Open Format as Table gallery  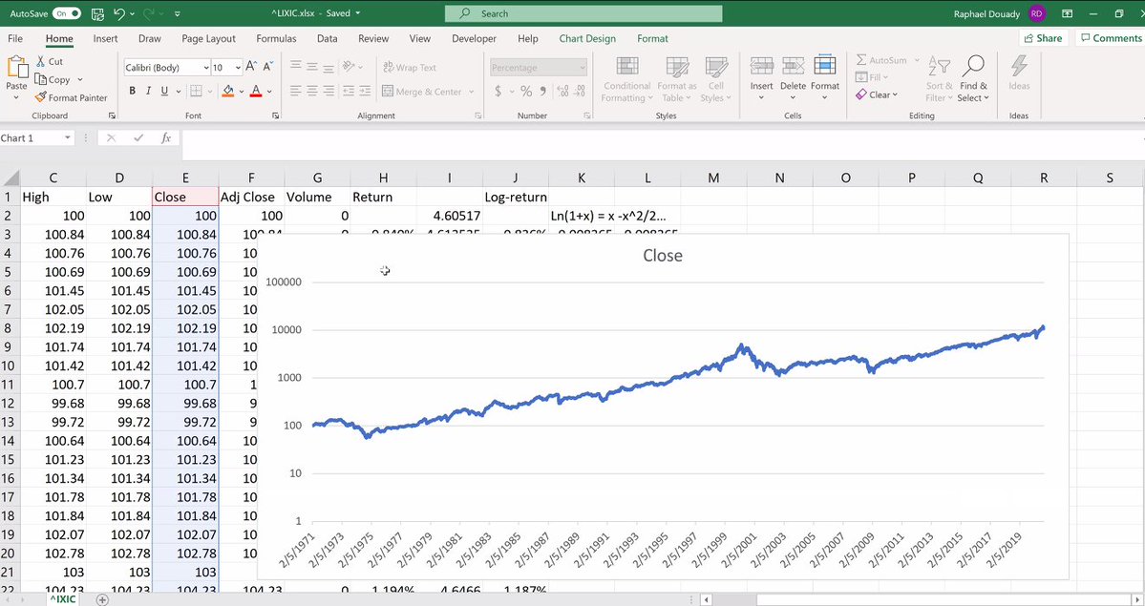tap(677, 79)
